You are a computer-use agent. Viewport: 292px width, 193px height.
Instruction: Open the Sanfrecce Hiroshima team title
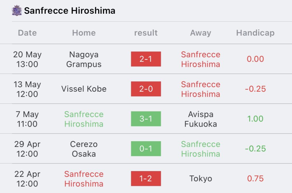[70, 11]
